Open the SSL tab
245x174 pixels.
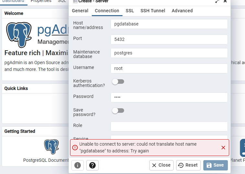[x=130, y=11]
